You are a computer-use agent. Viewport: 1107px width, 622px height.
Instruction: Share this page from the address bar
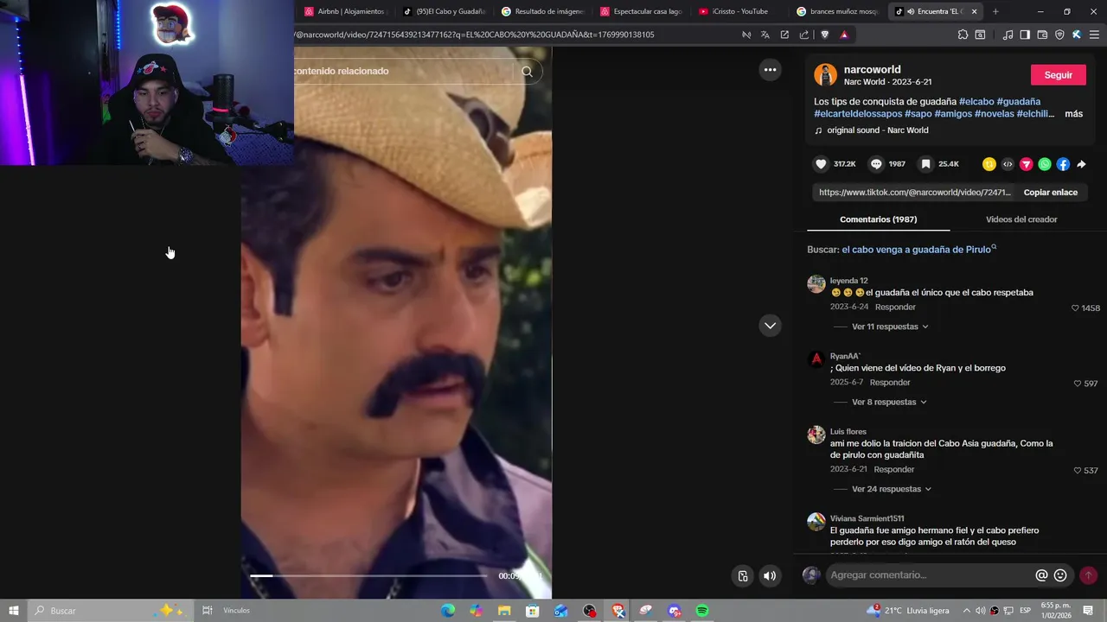point(804,35)
